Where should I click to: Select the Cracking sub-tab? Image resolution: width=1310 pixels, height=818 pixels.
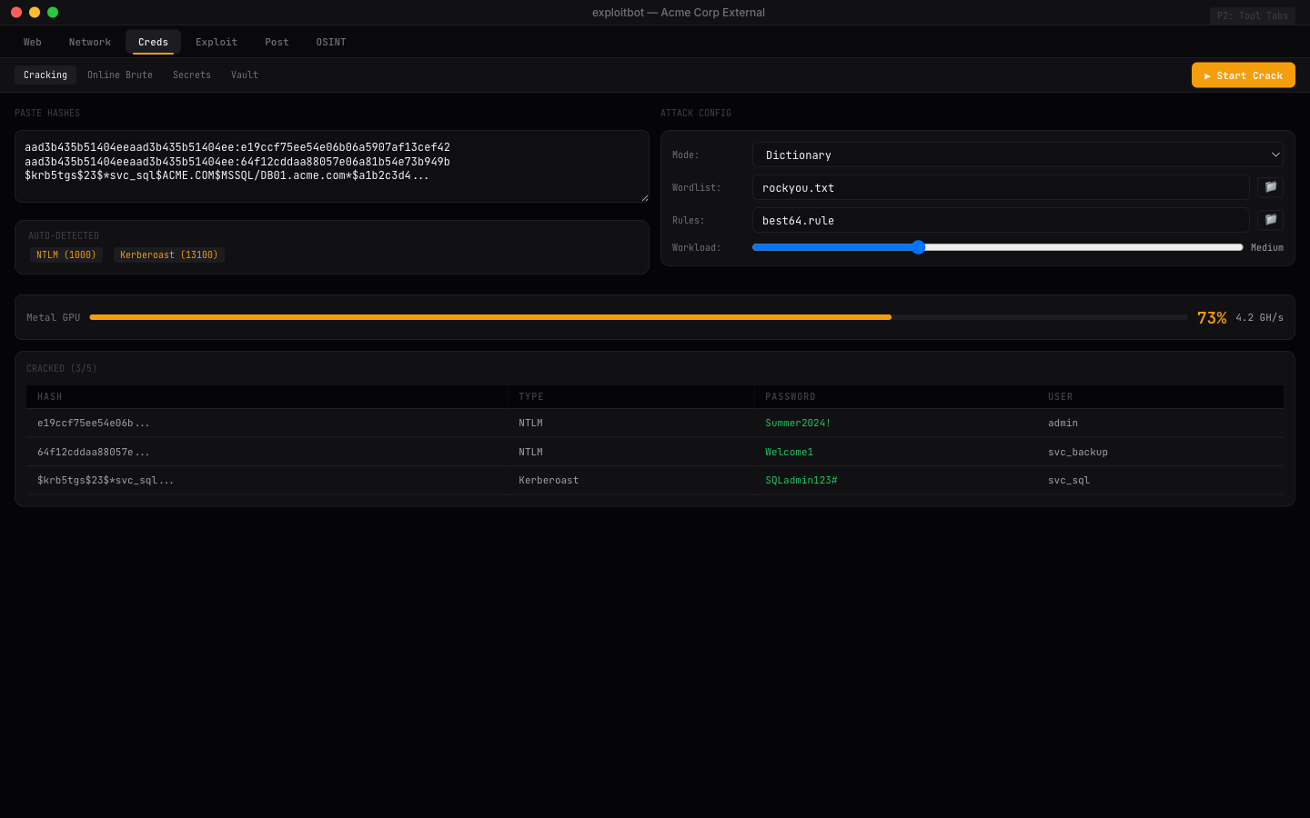coord(45,75)
